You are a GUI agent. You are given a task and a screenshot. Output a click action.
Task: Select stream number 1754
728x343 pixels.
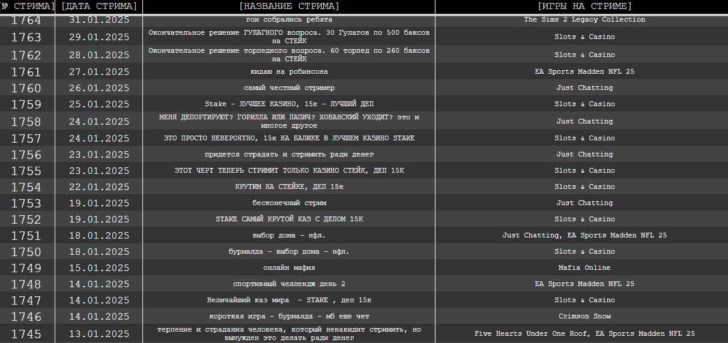(x=26, y=187)
